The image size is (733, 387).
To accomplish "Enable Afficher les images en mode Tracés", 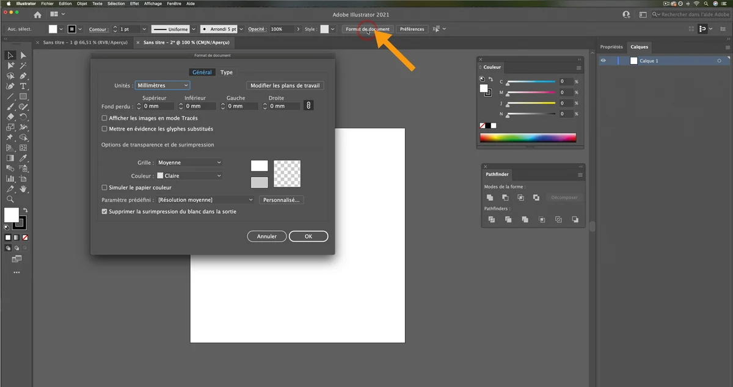I will click(104, 118).
